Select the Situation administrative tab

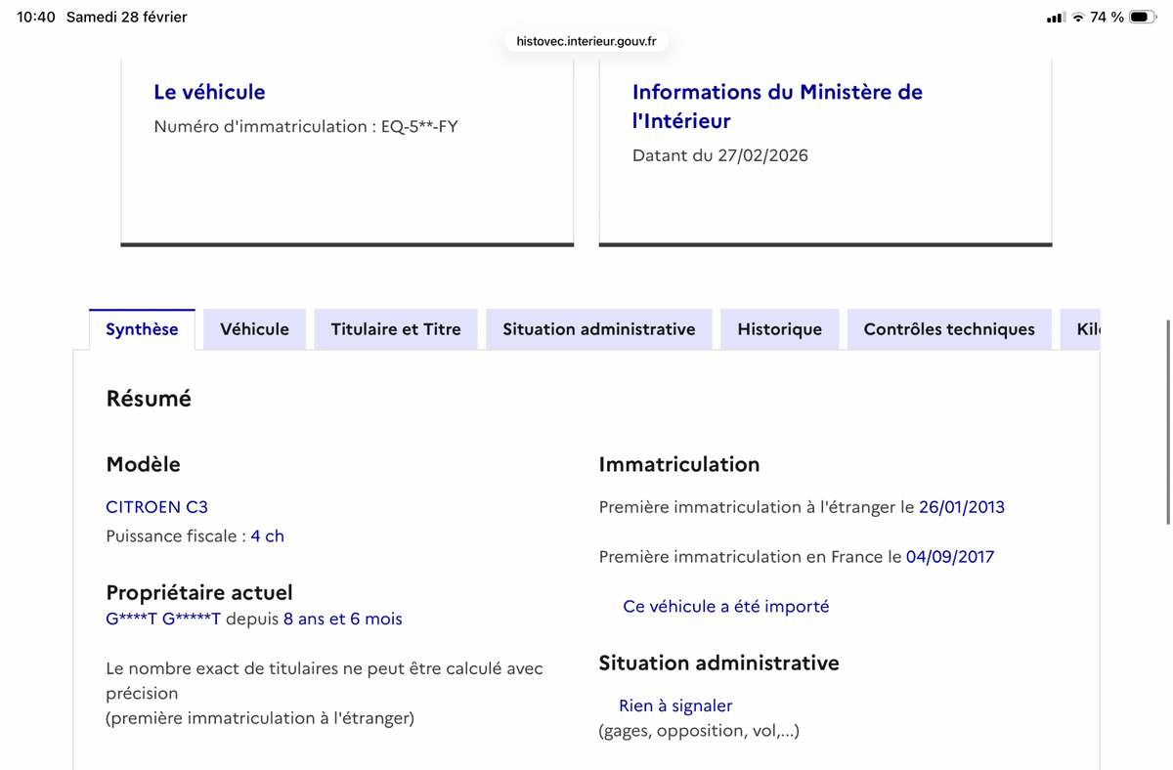pyautogui.click(x=598, y=329)
